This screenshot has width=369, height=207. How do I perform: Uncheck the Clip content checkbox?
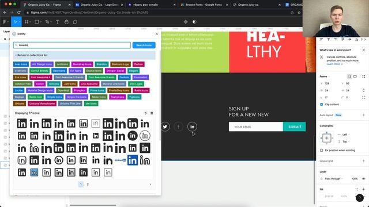322,105
